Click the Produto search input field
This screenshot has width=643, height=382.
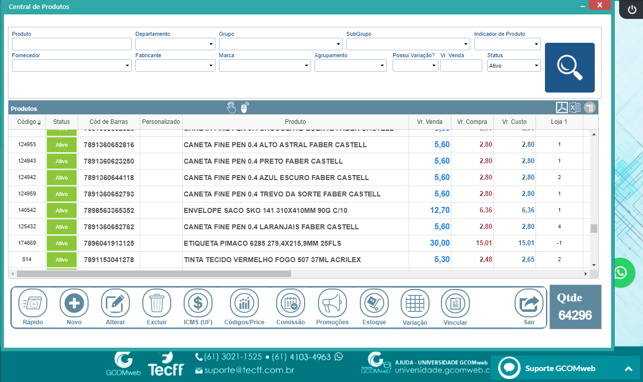click(72, 44)
